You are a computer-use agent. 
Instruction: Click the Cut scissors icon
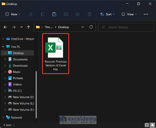(x=31, y=14)
